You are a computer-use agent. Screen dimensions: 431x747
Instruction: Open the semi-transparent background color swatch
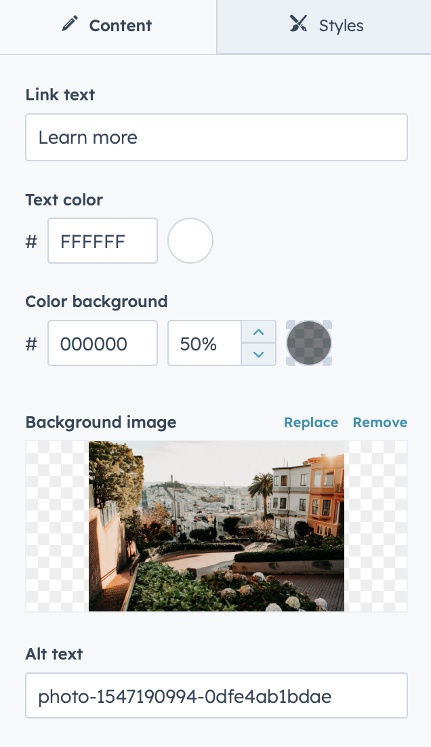pos(308,343)
